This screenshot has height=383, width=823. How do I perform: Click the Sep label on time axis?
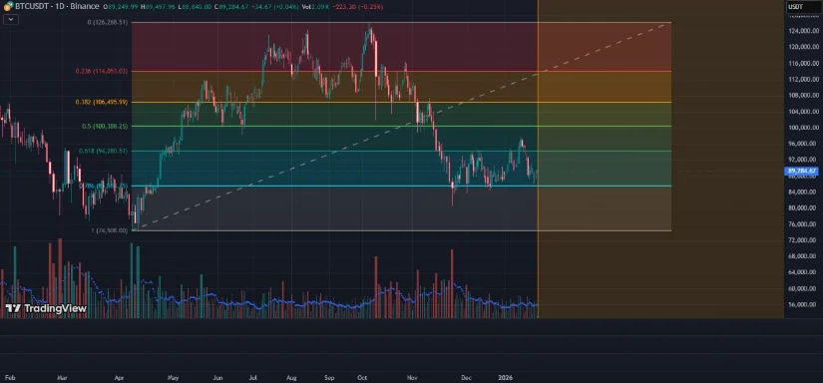[x=329, y=377]
